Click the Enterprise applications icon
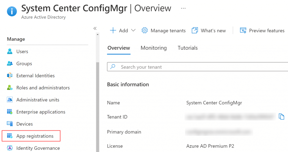The height and width of the screenshot is (152, 288). (x=10, y=112)
